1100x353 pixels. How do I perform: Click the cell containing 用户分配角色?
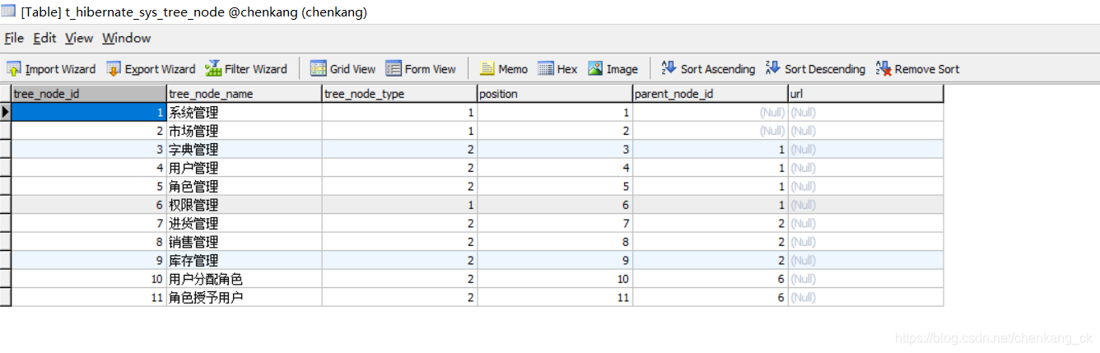point(244,279)
